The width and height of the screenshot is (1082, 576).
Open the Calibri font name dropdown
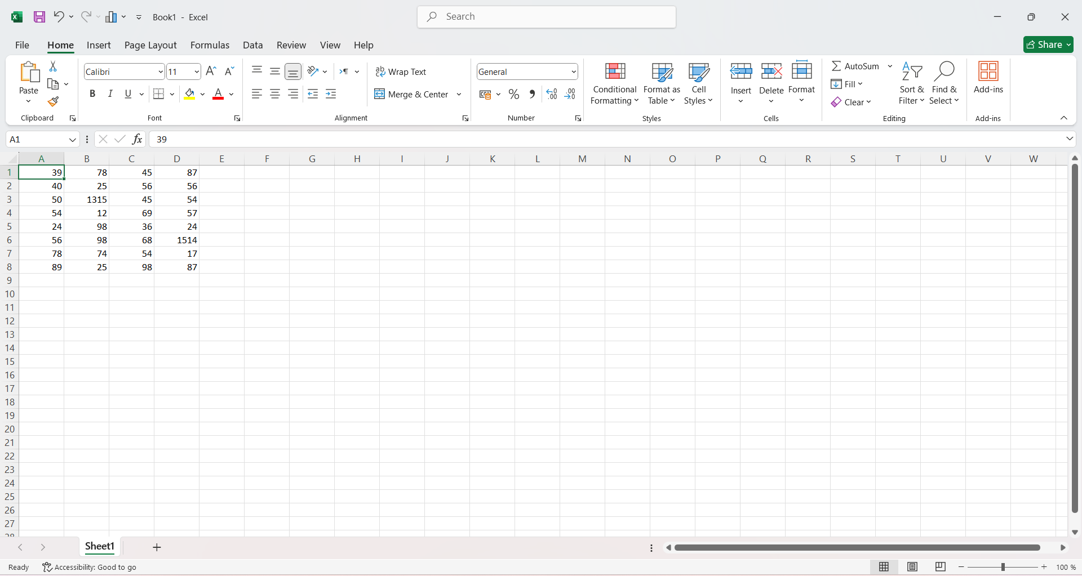[161, 72]
